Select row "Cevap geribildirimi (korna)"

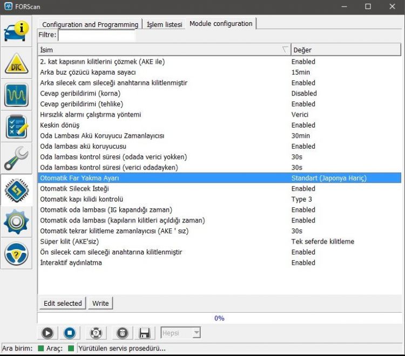[x=220, y=93]
